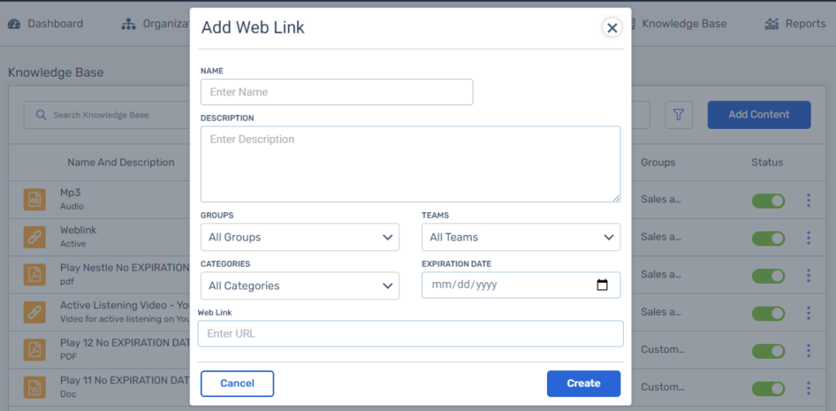Toggle status for Play Nestle row
Screen dimensions: 836x411
767,275
